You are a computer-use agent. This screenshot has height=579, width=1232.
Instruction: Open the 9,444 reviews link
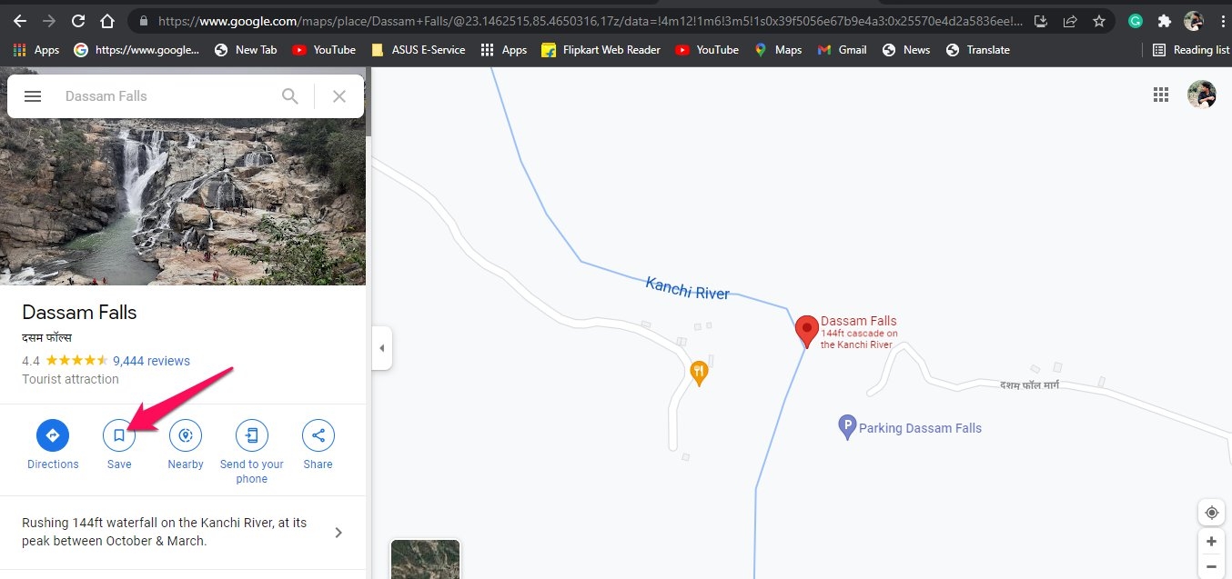coord(151,361)
